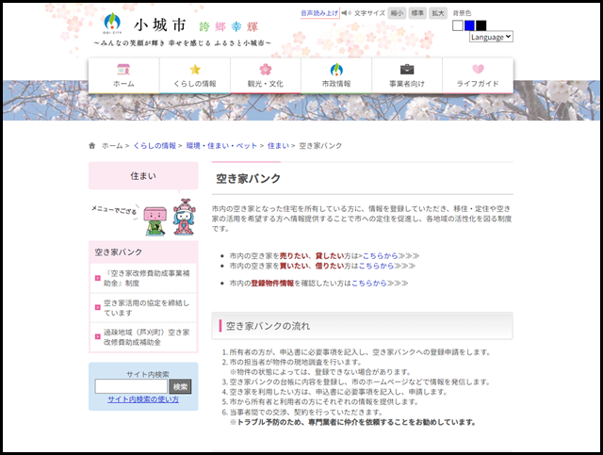The width and height of the screenshot is (603, 455).
Task: Click the 空き家バンク sidebar heading
Action: tap(143, 252)
